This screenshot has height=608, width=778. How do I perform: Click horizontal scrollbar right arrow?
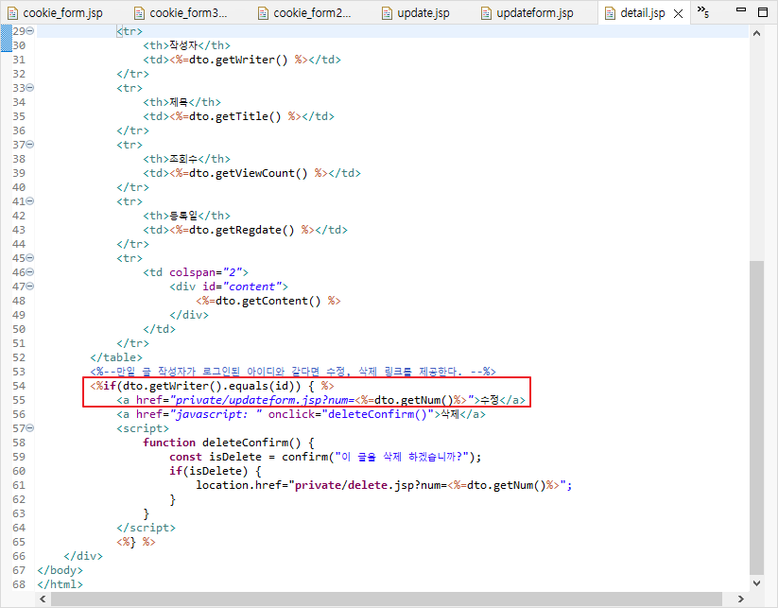click(x=741, y=599)
